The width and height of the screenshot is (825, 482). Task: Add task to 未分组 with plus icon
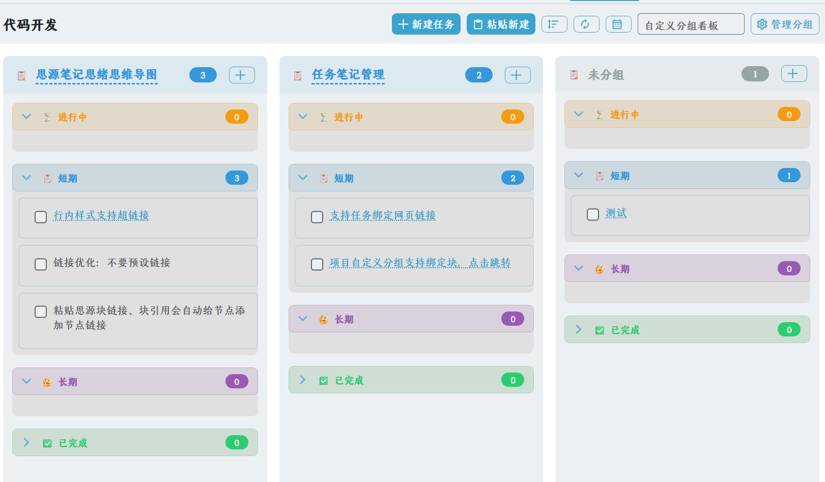click(x=793, y=74)
